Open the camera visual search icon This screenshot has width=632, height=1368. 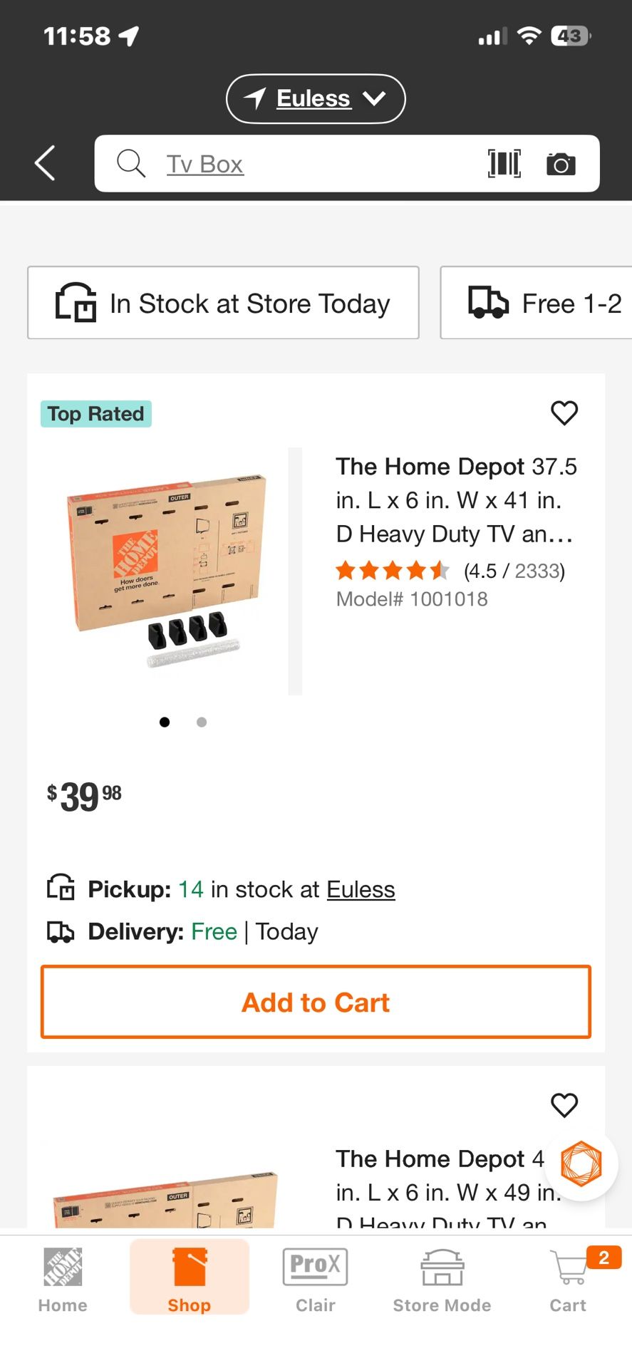(561, 163)
